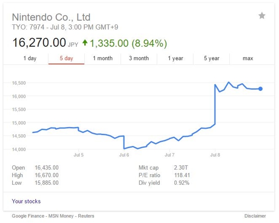Switch to the 5 day tab

pyautogui.click(x=66, y=58)
